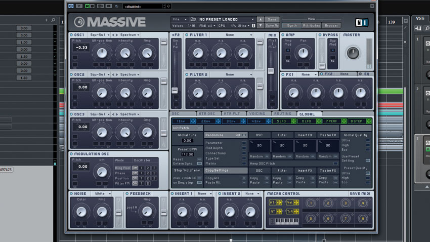Toggle Use Preset Setting checkbox
The width and height of the screenshot is (430, 242).
(368, 160)
